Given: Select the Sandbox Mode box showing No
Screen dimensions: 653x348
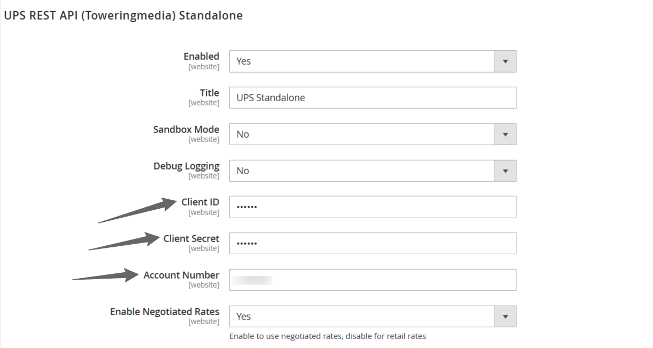Looking at the screenshot, I should (373, 135).
